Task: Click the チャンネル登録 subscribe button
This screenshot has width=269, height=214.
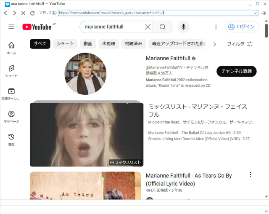Action: pos(237,71)
